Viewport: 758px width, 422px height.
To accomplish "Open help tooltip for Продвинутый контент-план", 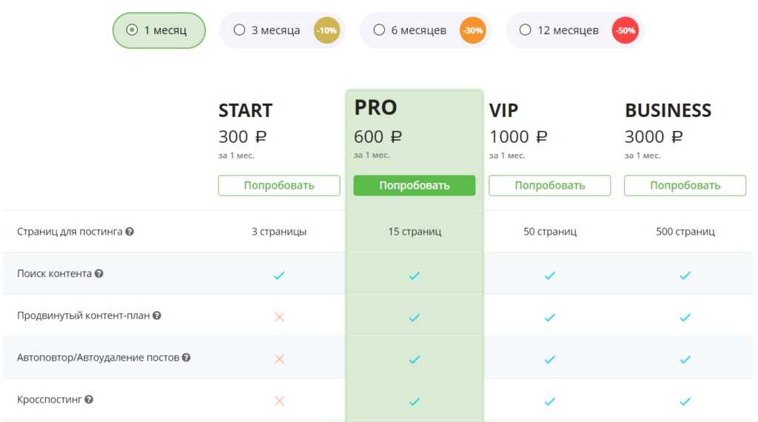I will pyautogui.click(x=157, y=315).
